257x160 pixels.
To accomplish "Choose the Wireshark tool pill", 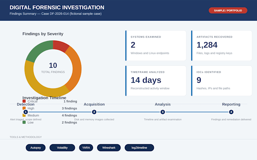I will tap(109, 148).
